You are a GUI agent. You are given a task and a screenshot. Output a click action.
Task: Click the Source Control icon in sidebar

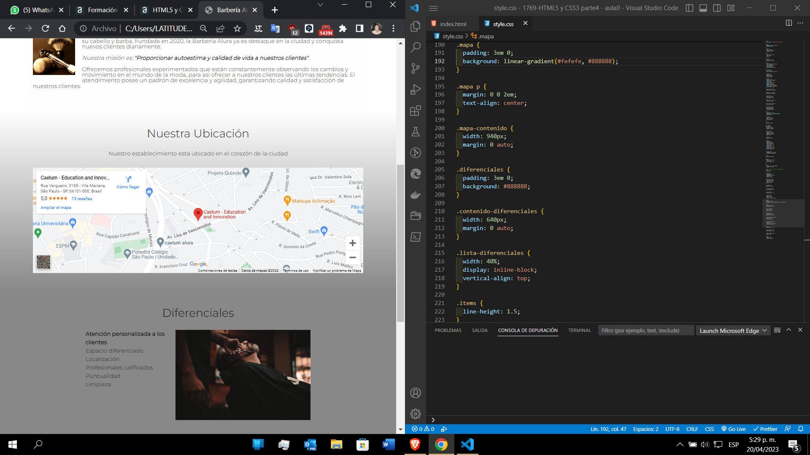coord(416,68)
